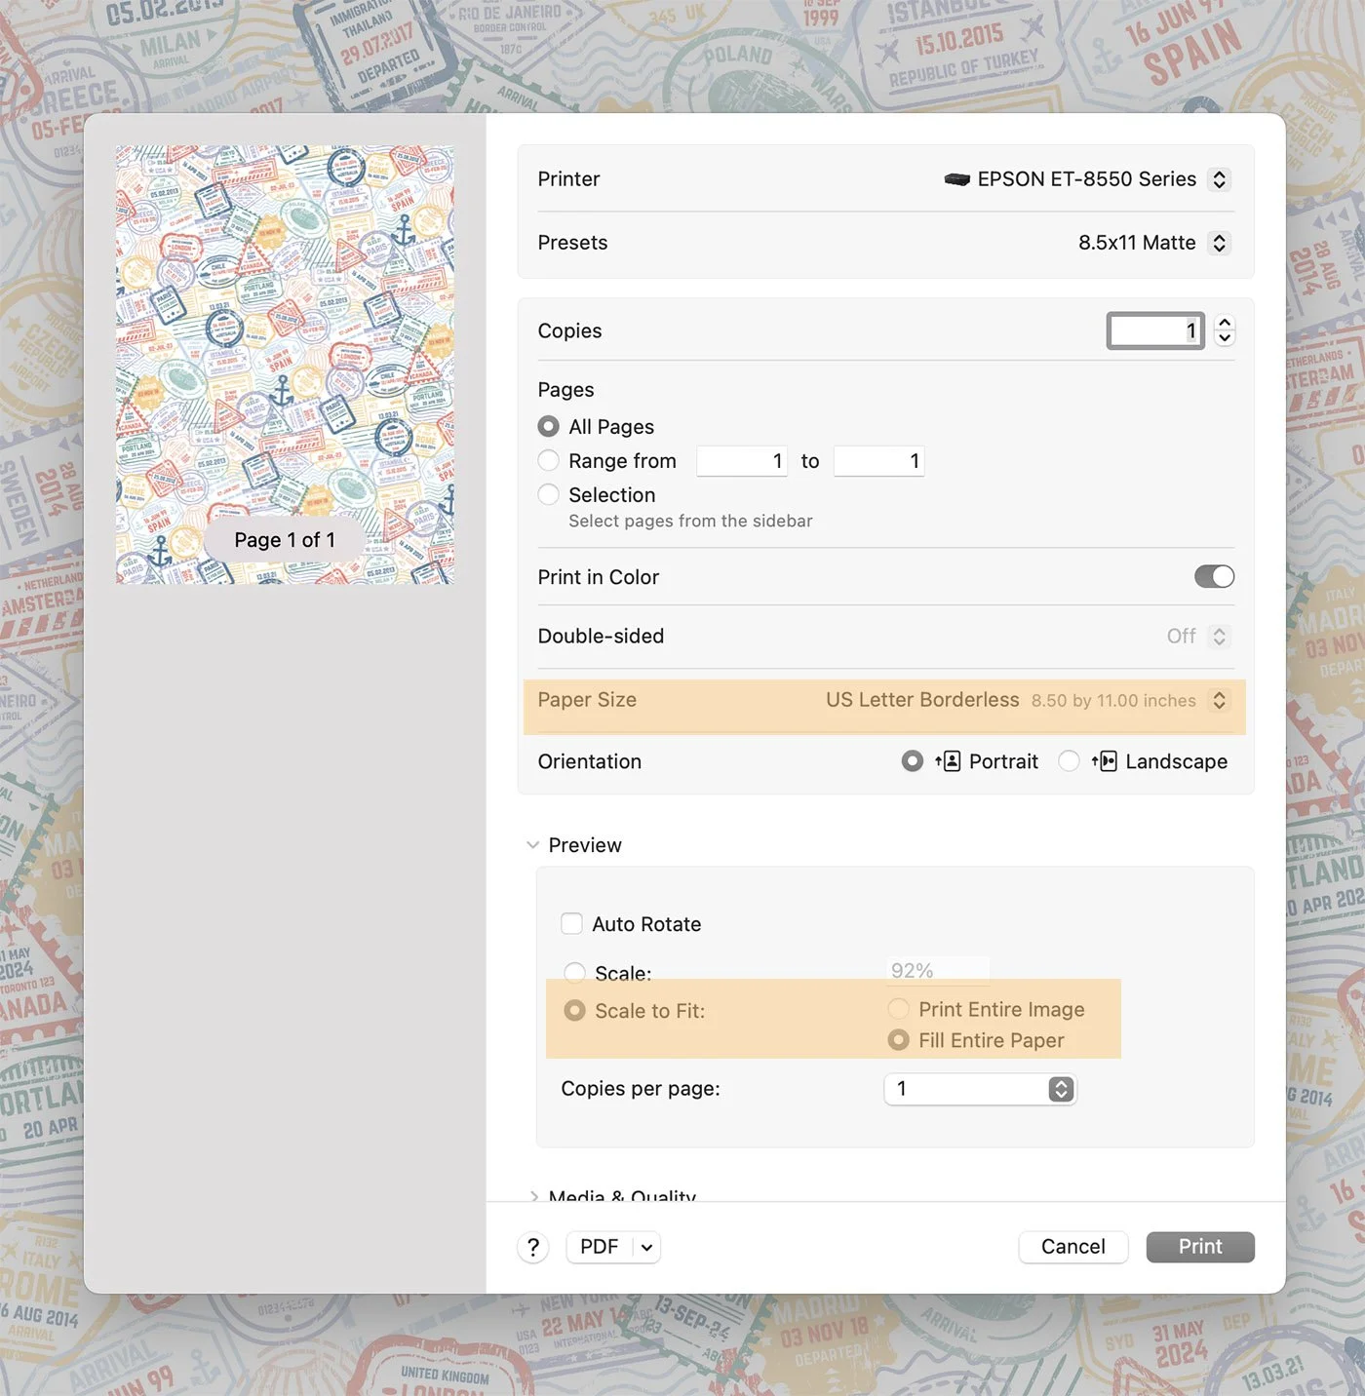1365x1396 pixels.
Task: Click 'Select pages from the sidebar' text
Action: tap(691, 522)
